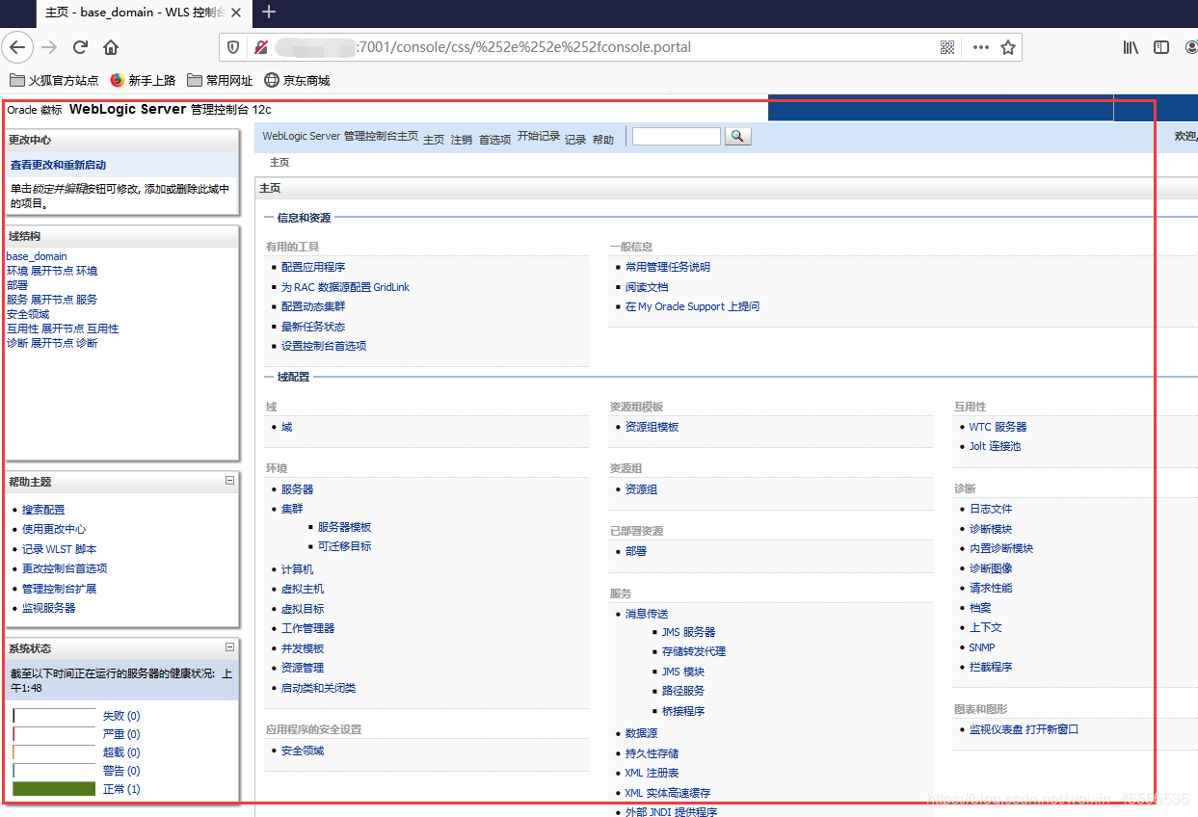Click the 严重 (0) status link
This screenshot has width=1198, height=817.
pyautogui.click(x=121, y=734)
